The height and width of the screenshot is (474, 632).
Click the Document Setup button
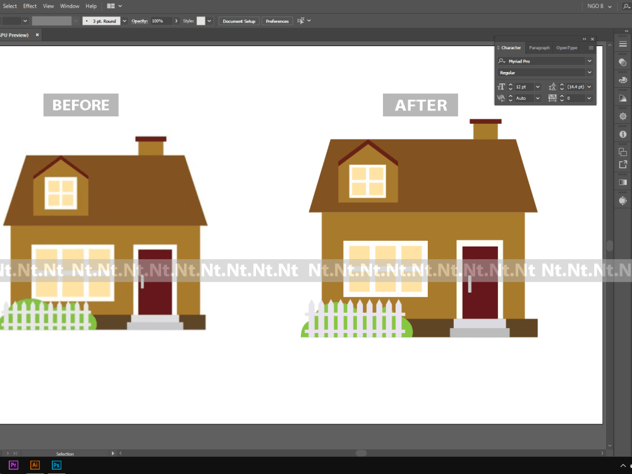coord(238,20)
